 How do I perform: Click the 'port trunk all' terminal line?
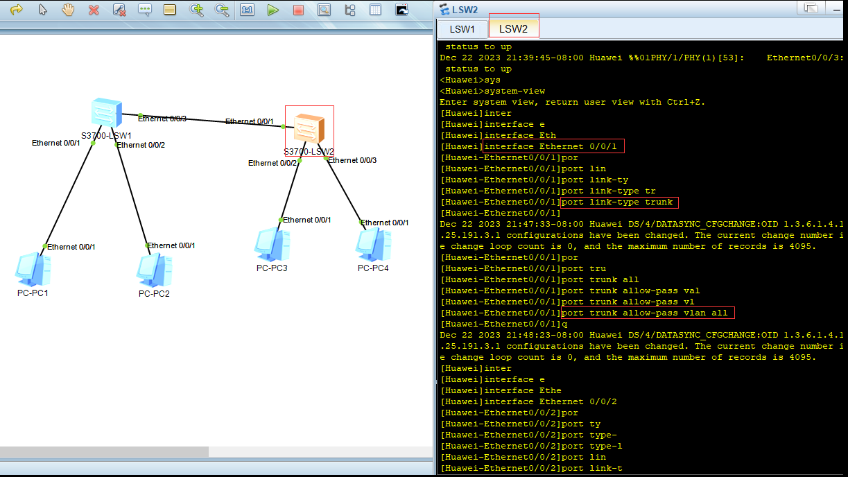(539, 279)
